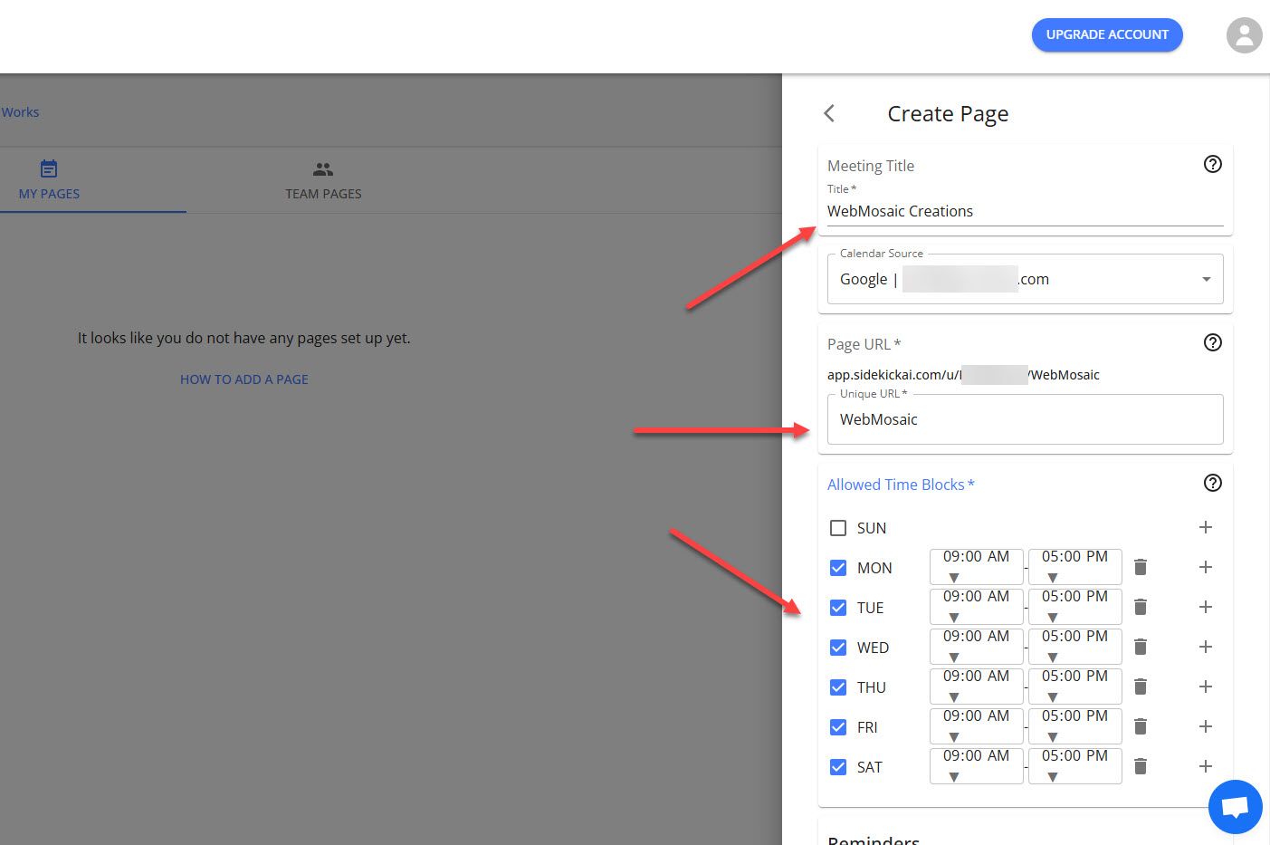Click the back arrow on Create Page
Image resolution: width=1270 pixels, height=845 pixels.
pos(829,113)
